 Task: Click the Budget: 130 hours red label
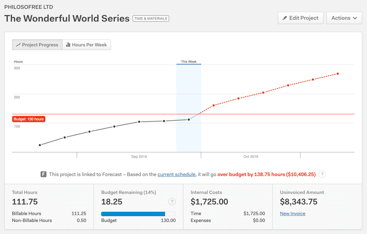[28, 119]
